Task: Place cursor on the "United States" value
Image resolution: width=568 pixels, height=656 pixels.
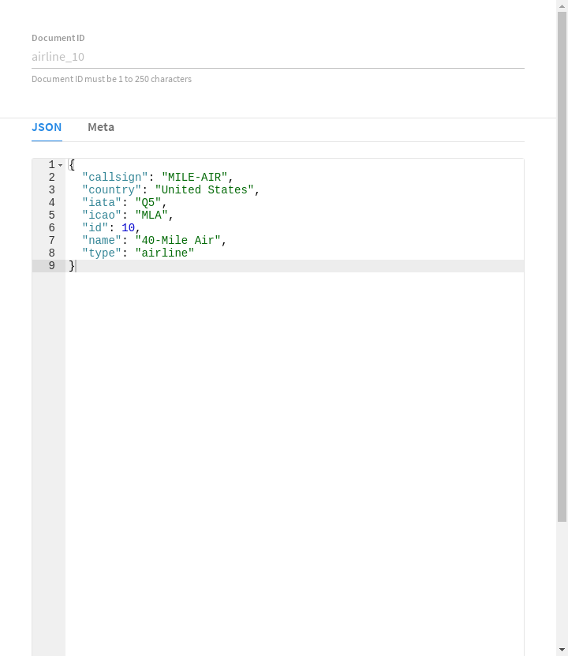Action: click(204, 190)
